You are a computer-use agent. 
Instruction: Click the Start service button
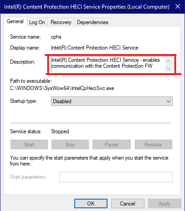point(29,145)
